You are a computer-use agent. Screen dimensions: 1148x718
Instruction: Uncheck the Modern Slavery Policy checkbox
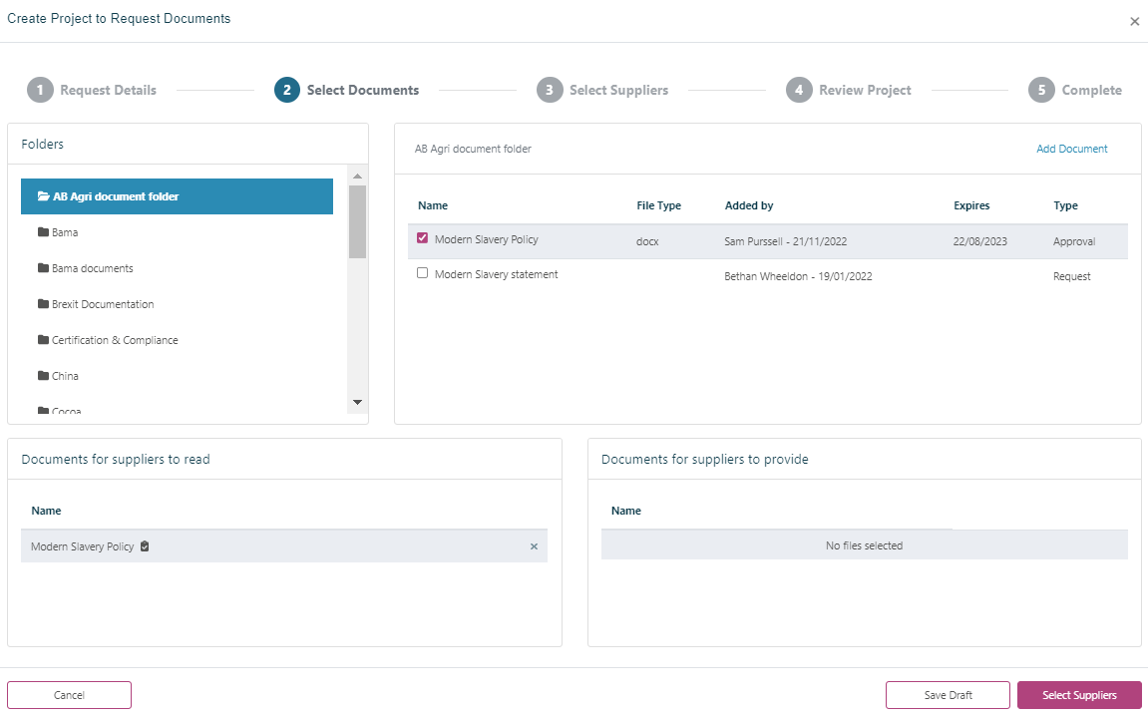pyautogui.click(x=423, y=239)
